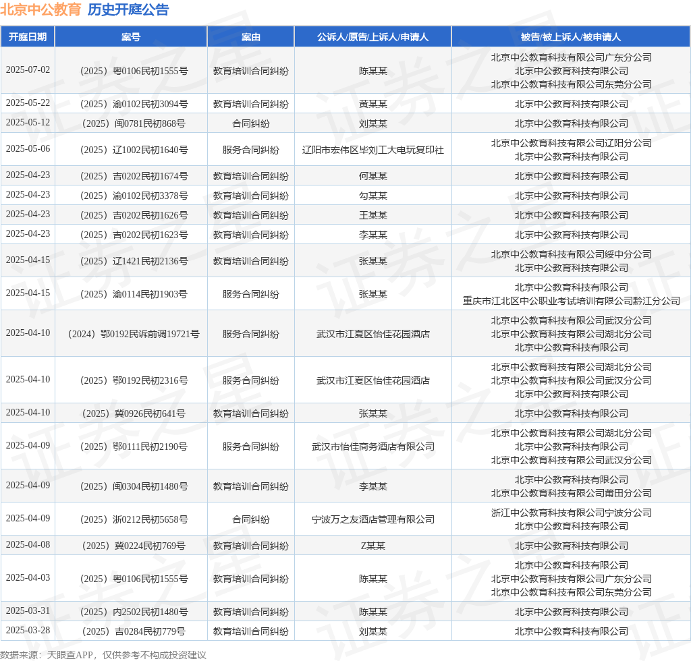Click 武汉市江夏区怡佳花园酒店 in the 民诉前调19721号 row
Image resolution: width=691 pixels, height=661 pixels.
click(x=372, y=334)
